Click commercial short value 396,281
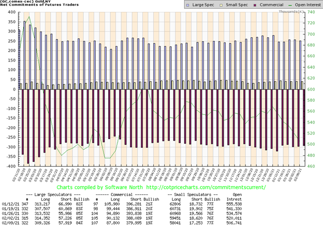This screenshot has height=225, width=323. 134,204
